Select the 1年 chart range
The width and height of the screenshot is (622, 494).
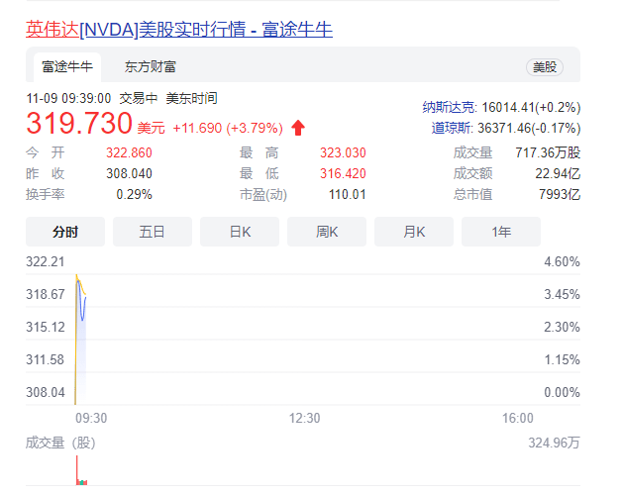tap(501, 232)
